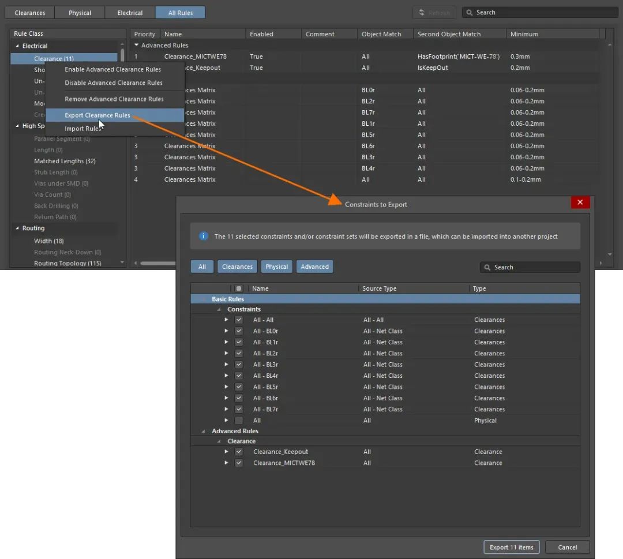Select the All Rules tab
Viewport: 623px width, 559px height.
(181, 13)
